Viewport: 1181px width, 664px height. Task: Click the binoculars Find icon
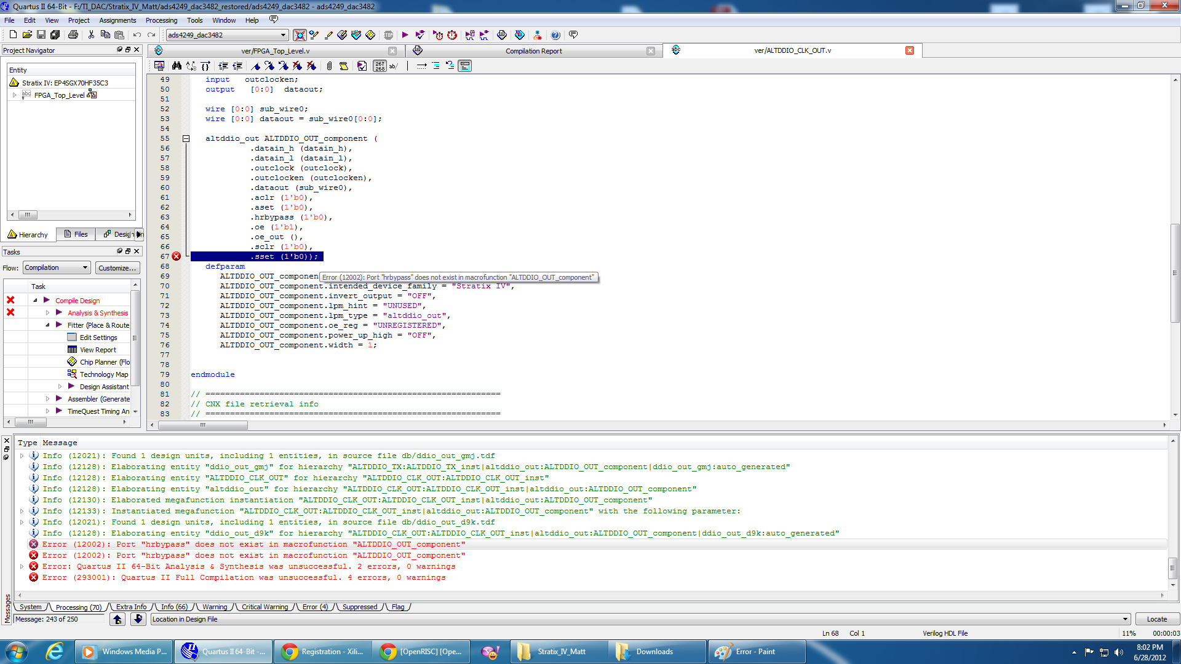177,66
